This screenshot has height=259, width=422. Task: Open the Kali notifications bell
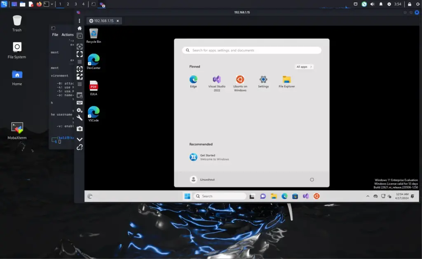pos(380,4)
